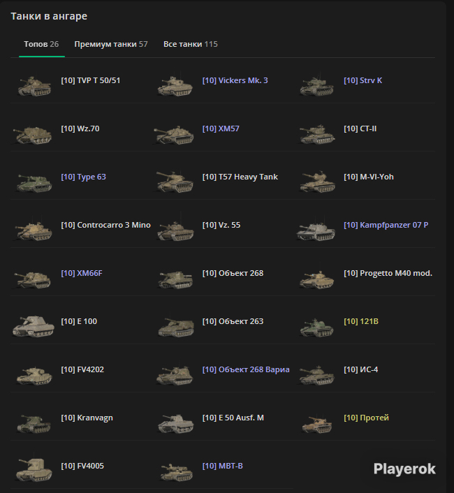
Task: Click the Протей tank icon
Action: click(x=317, y=424)
